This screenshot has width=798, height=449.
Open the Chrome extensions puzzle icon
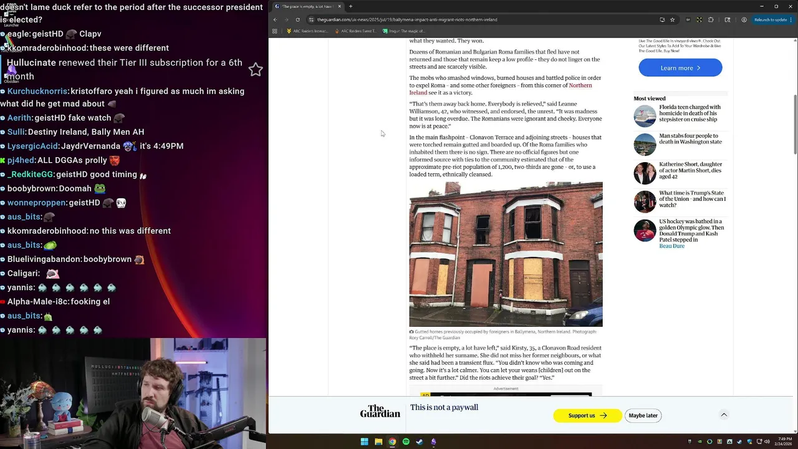[x=711, y=19]
